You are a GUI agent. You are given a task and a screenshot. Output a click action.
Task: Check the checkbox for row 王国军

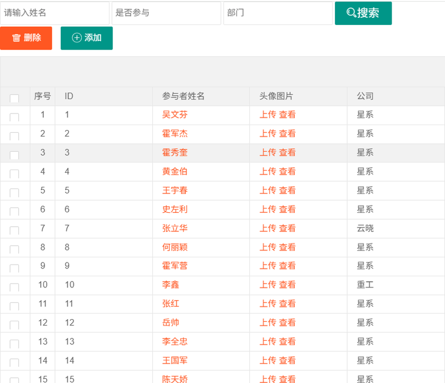click(x=14, y=362)
